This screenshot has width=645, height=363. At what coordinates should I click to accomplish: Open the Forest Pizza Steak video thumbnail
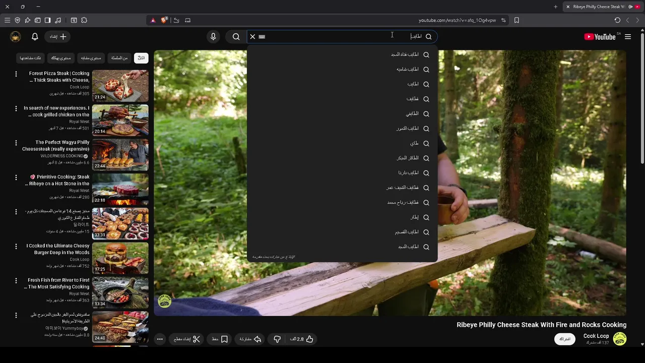click(120, 86)
